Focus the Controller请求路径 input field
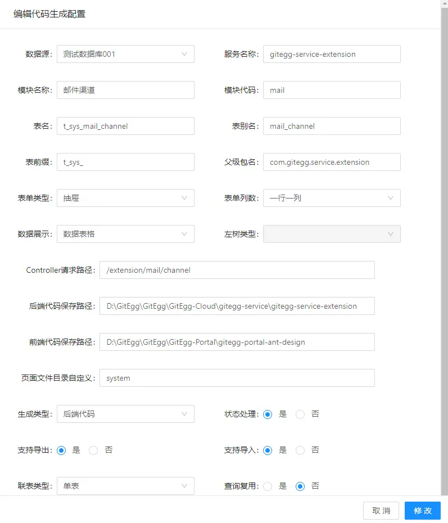This screenshot has height=523, width=448. pyautogui.click(x=237, y=270)
